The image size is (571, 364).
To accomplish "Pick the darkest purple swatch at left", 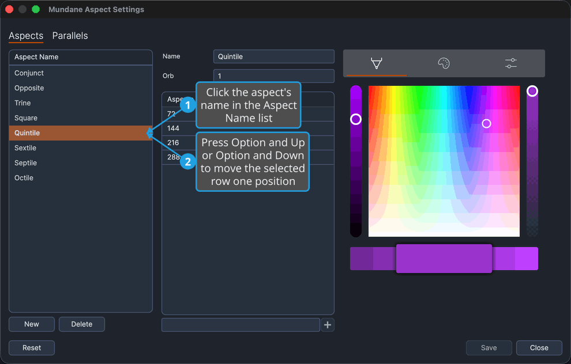I will [x=362, y=259].
